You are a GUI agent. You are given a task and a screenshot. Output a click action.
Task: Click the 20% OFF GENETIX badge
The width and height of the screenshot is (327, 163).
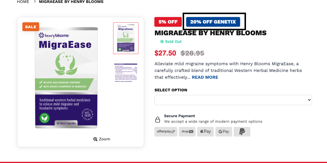point(213,22)
